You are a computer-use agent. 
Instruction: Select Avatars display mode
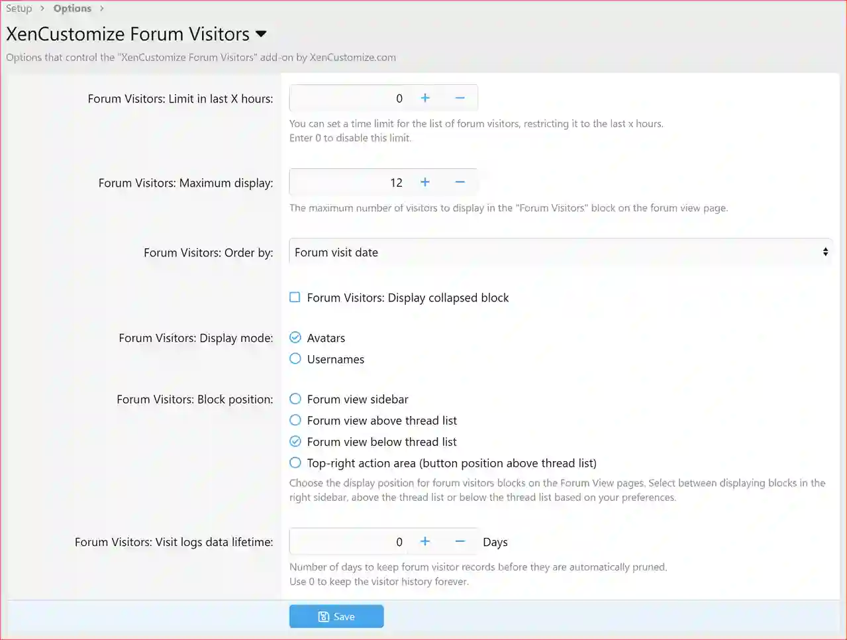point(295,337)
